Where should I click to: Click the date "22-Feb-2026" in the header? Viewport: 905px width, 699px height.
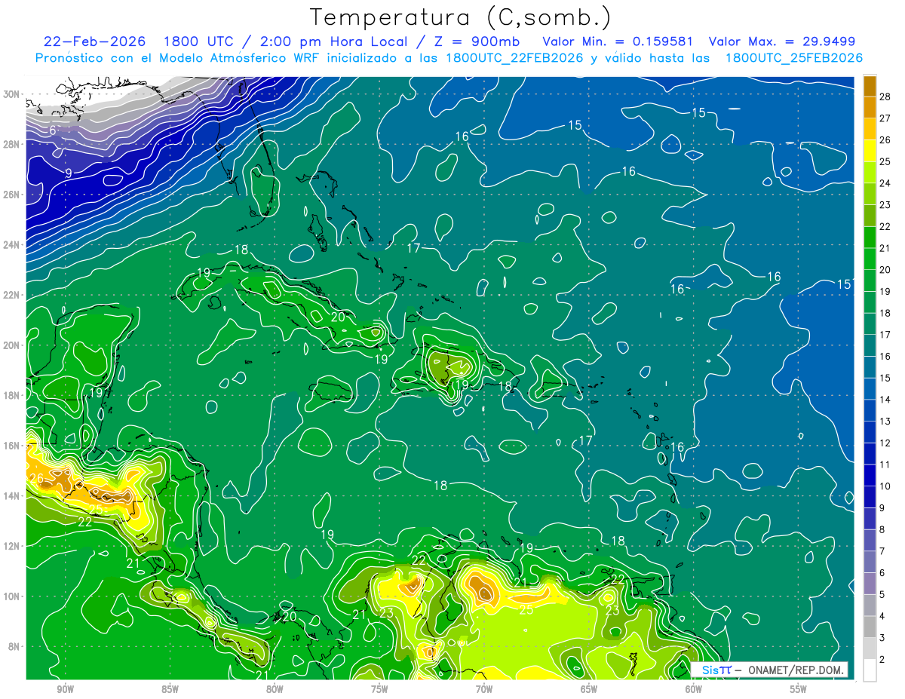pyautogui.click(x=94, y=41)
